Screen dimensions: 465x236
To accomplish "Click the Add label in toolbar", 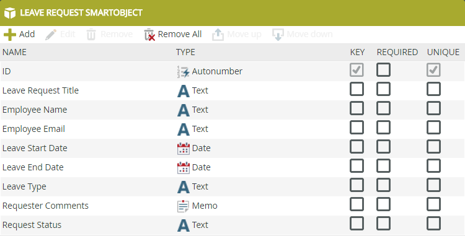I will point(27,34).
